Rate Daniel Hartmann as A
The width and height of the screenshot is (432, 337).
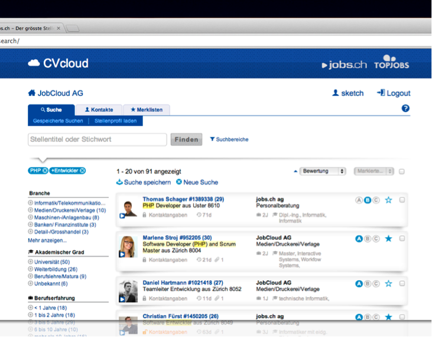tap(359, 284)
